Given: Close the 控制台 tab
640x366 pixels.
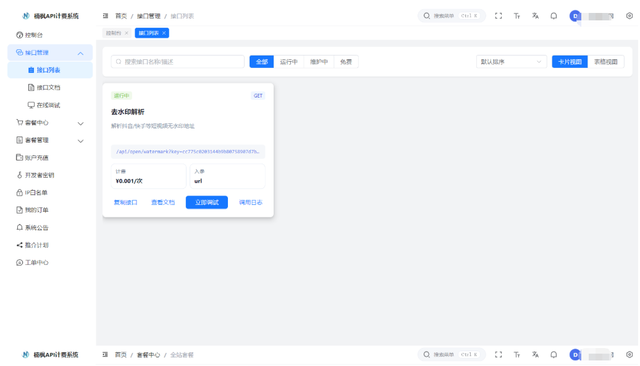Looking at the screenshot, I should [127, 33].
